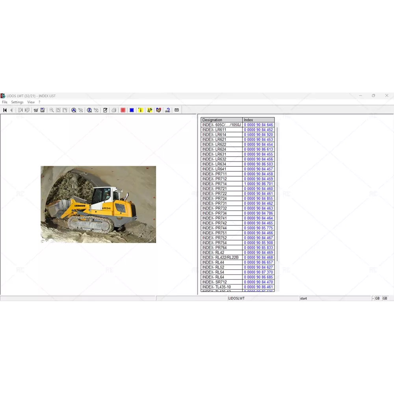Click the blue square toolbar icon
394x394 pixels.
[x=132, y=110]
